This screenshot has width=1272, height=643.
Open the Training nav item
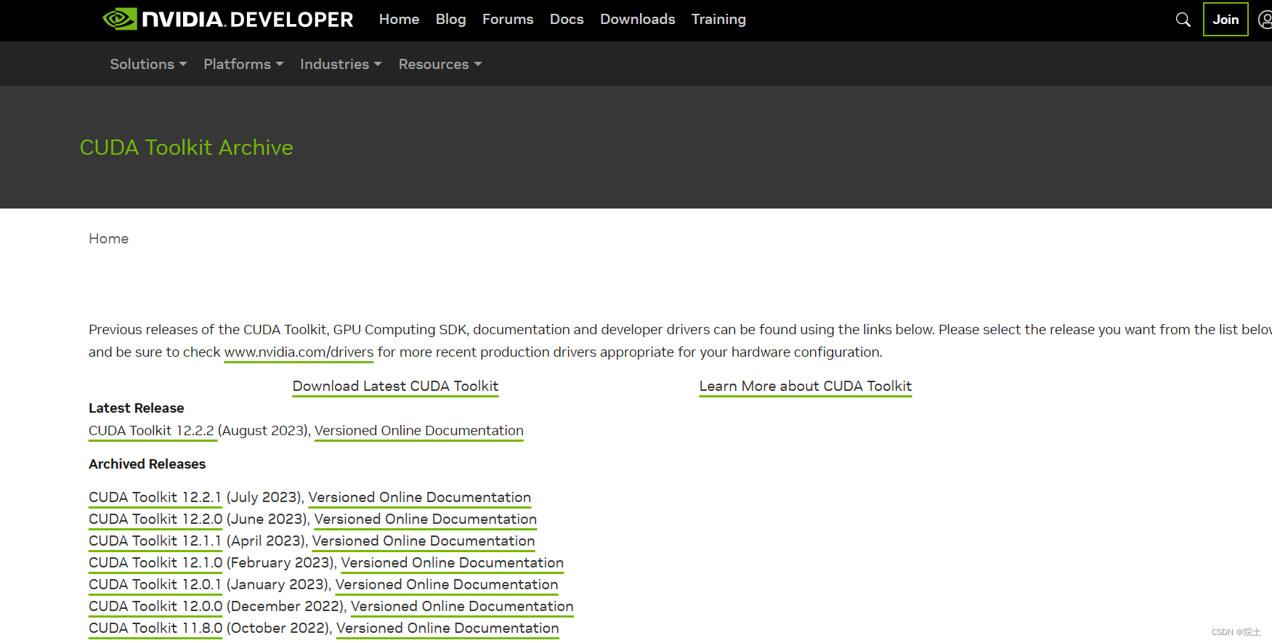pos(718,20)
